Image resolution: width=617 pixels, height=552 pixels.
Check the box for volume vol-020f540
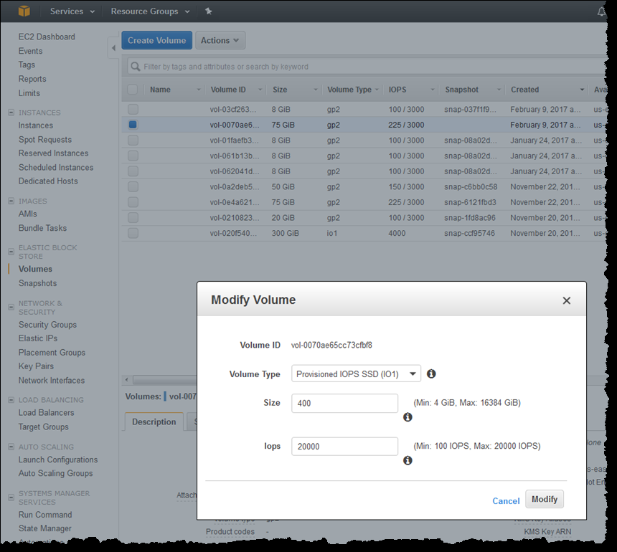pos(133,233)
